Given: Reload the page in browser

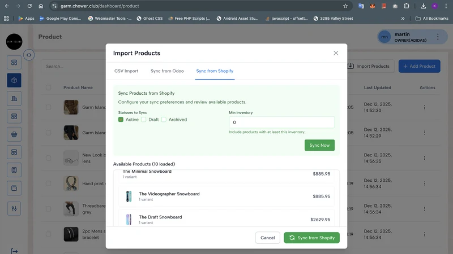Looking at the screenshot, I should click(x=29, y=6).
